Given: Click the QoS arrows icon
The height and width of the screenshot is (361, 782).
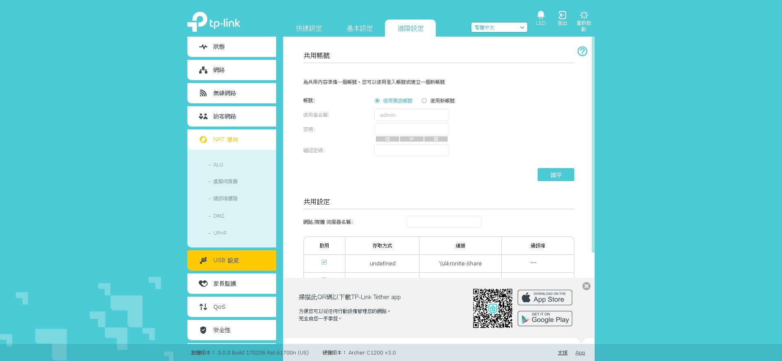Looking at the screenshot, I should [x=203, y=307].
